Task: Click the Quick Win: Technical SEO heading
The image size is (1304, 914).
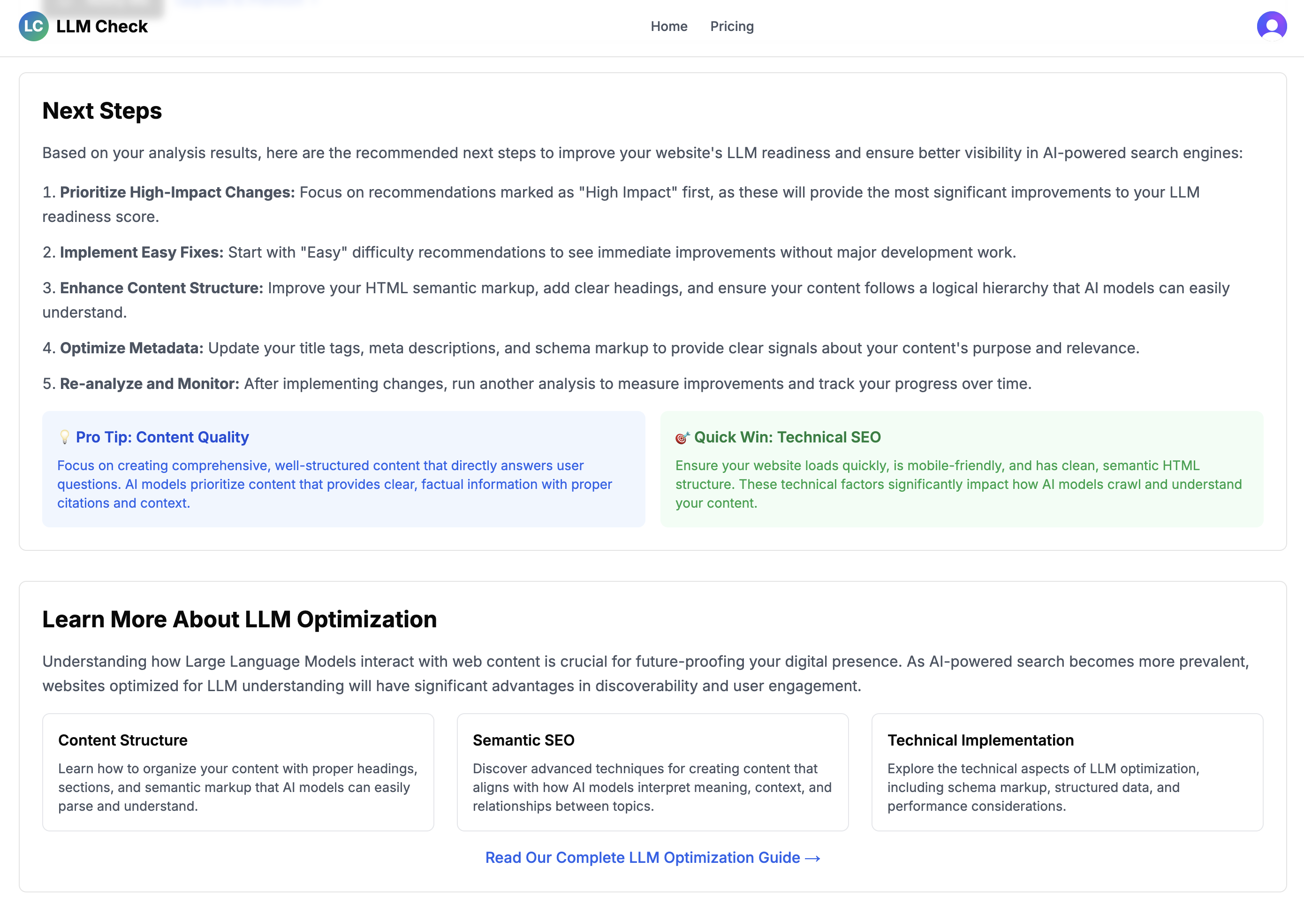Action: (x=787, y=437)
